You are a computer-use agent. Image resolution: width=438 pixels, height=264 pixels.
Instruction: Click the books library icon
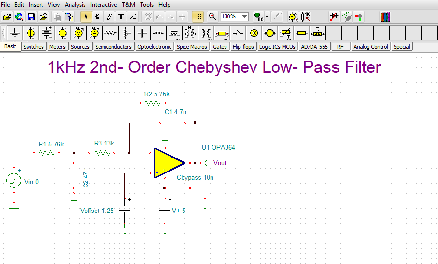point(385,17)
